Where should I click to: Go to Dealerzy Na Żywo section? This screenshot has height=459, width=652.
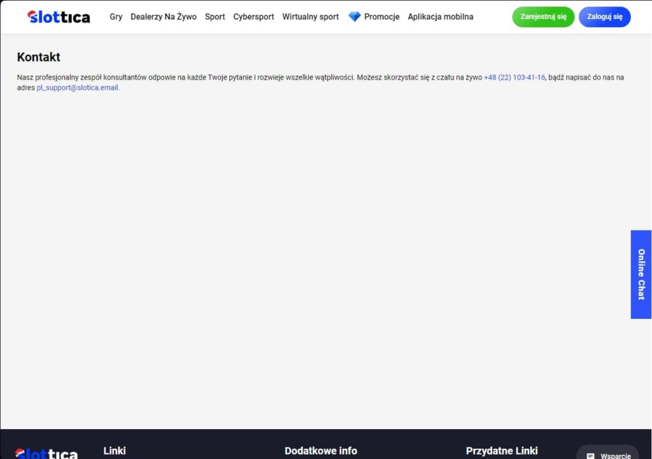coord(164,17)
